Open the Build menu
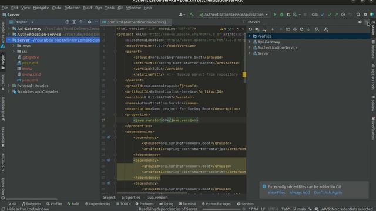376x211 pixels. click(88, 8)
